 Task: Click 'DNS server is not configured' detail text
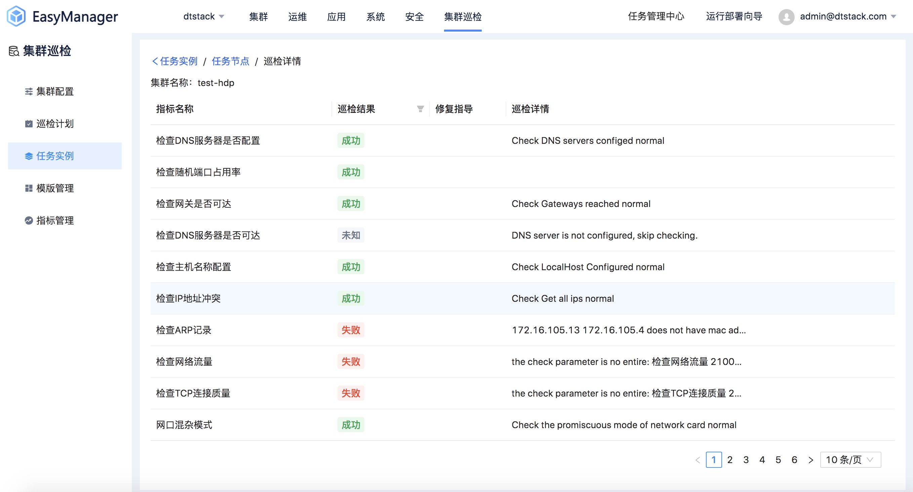coord(604,236)
